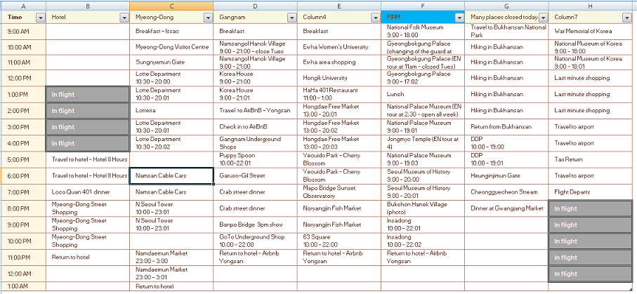Select the HaHa 401 Restaurant cell
Viewport: 637px width, 294px height.
point(341,95)
